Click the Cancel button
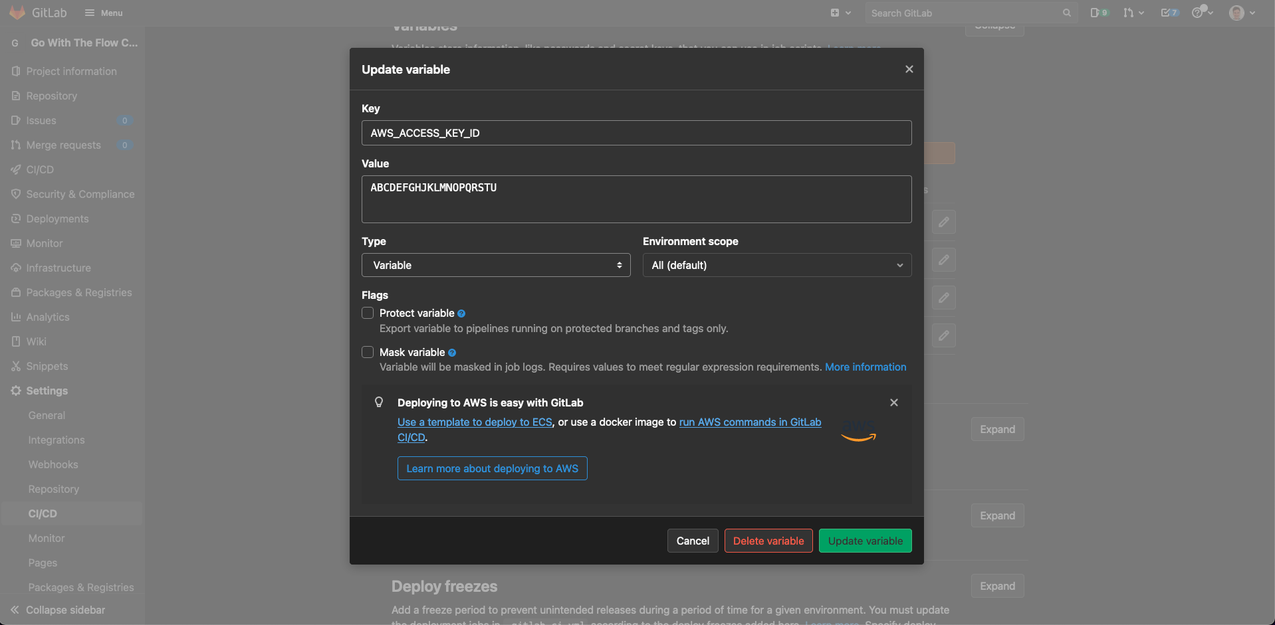1275x625 pixels. click(x=693, y=541)
